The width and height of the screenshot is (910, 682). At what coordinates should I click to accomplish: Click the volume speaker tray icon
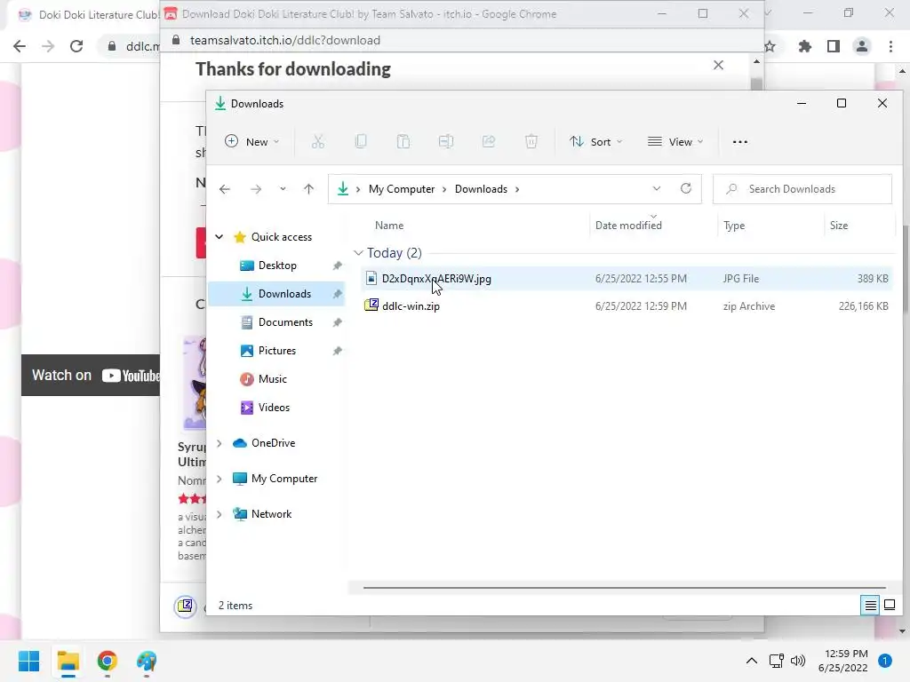pos(798,661)
